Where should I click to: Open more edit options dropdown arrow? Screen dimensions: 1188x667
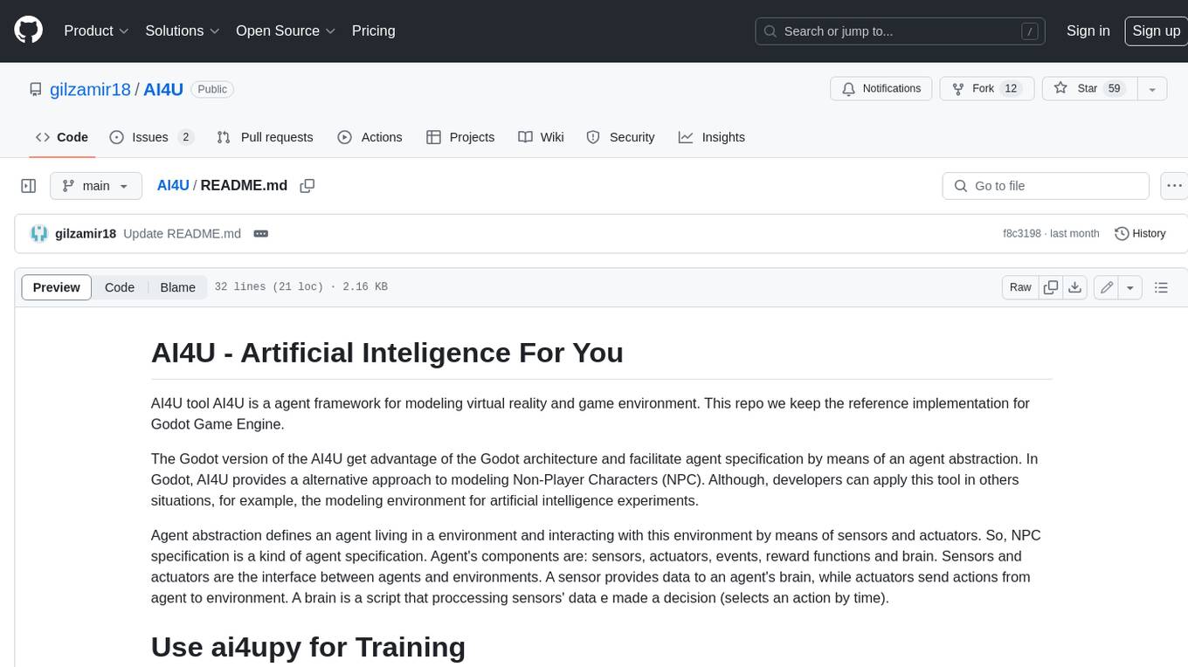pos(1130,287)
